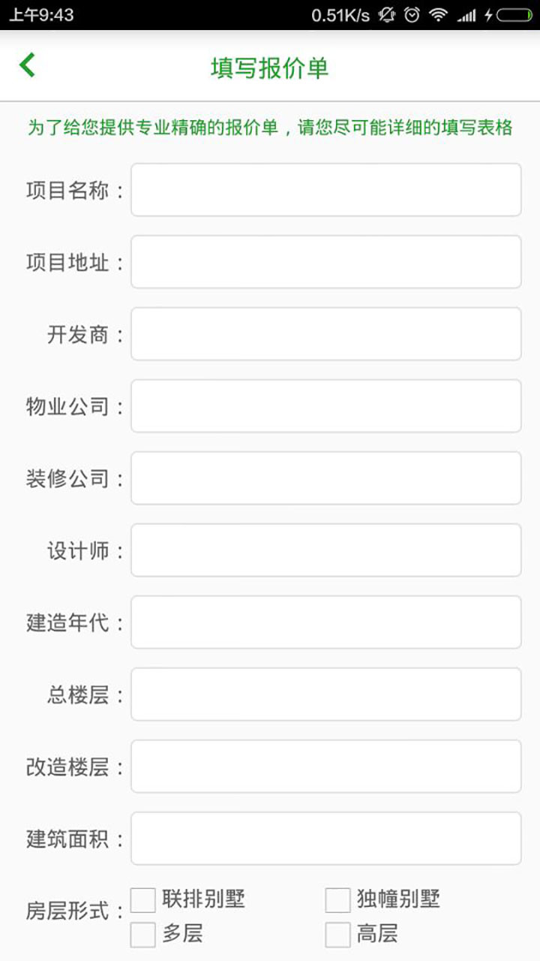Focus the 项目名称 input field
The image size is (540, 961).
coord(325,190)
